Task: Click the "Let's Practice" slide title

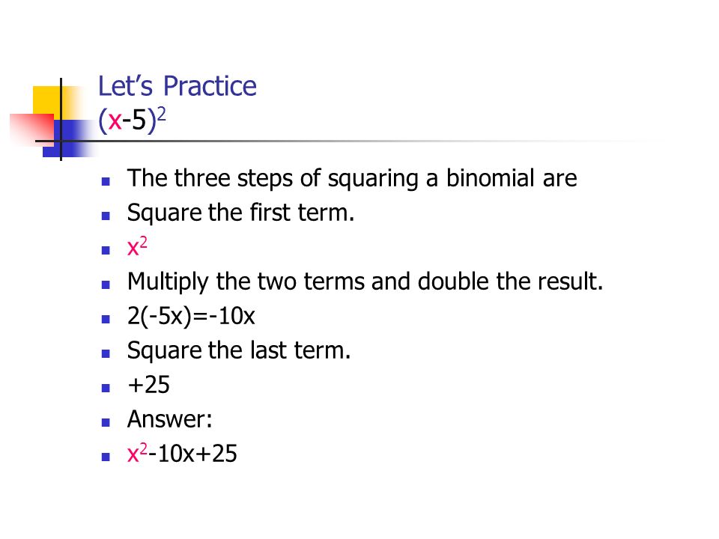Action: 177,86
